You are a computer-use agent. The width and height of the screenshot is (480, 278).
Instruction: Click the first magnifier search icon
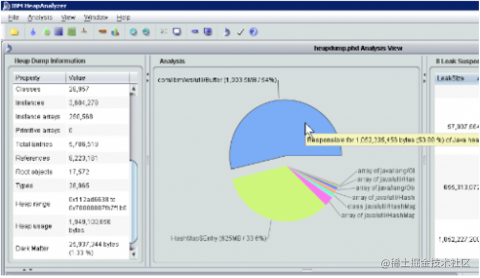pyautogui.click(x=133, y=32)
